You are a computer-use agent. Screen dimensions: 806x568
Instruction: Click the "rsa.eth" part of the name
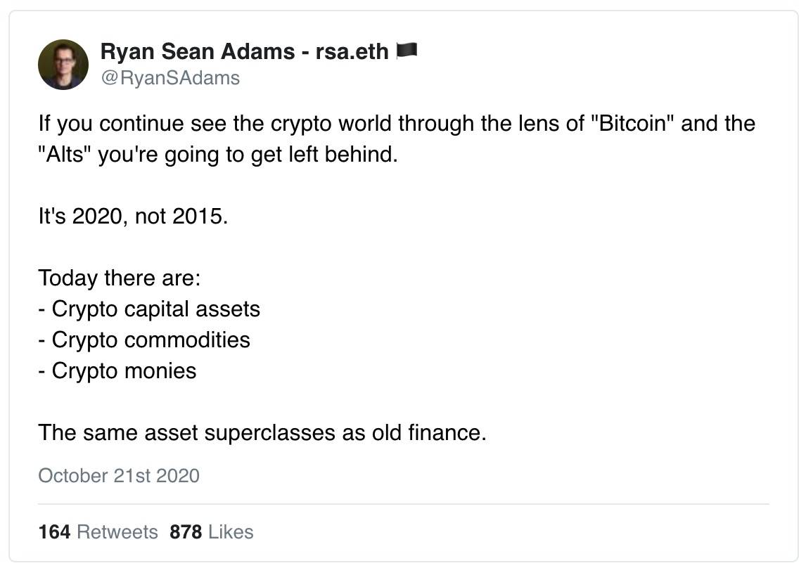click(x=352, y=51)
